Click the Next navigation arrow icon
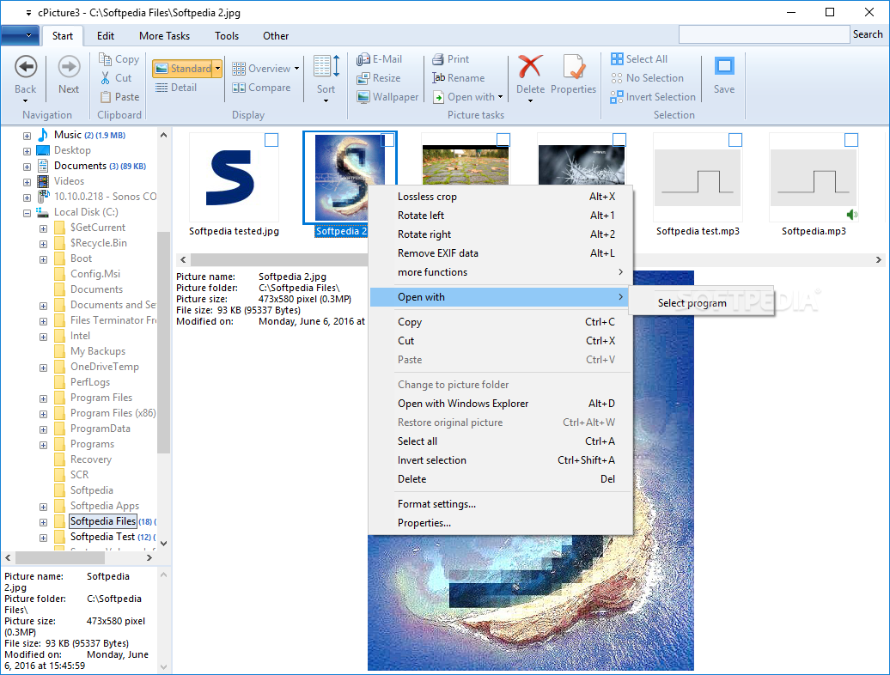Image resolution: width=890 pixels, height=675 pixels. (x=69, y=67)
